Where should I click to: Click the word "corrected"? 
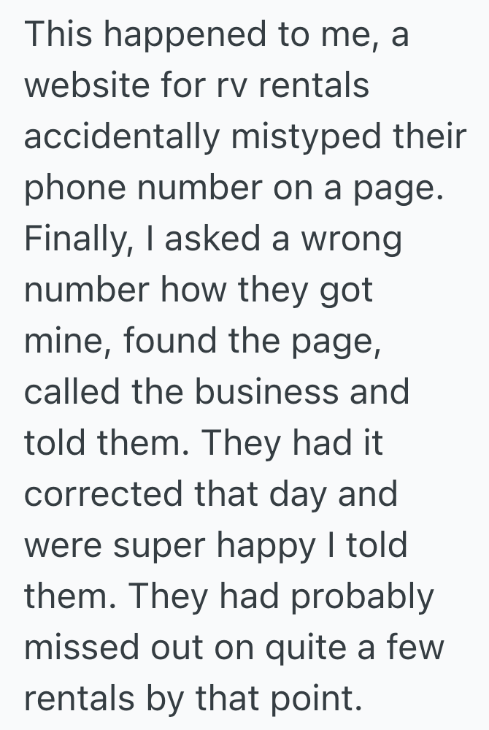103,496
